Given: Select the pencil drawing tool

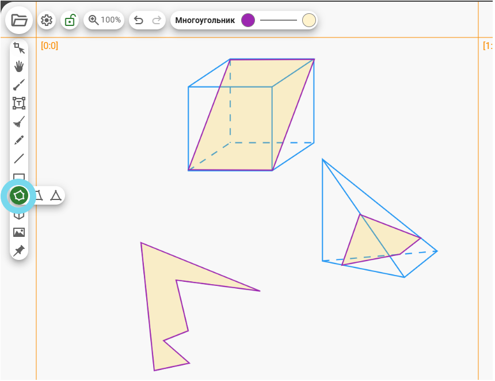Looking at the screenshot, I should (x=19, y=140).
